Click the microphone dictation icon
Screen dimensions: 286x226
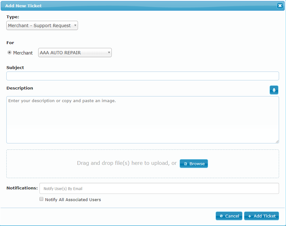274,90
